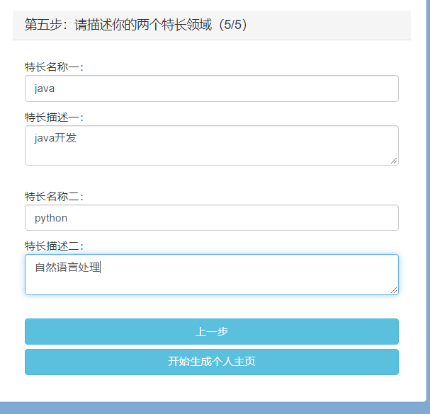The height and width of the screenshot is (414, 430).
Task: Click the typed text 自然语言处理
Action: coord(67,267)
